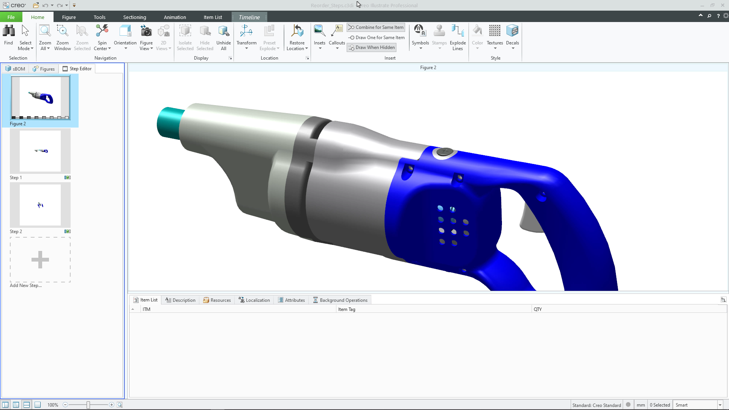Expand the Spin Center dropdown
Screen dimensions: 729x410
(102, 46)
